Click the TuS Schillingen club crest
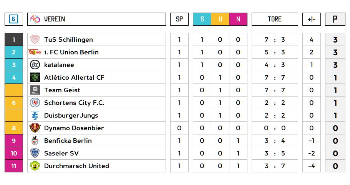 pyautogui.click(x=35, y=39)
